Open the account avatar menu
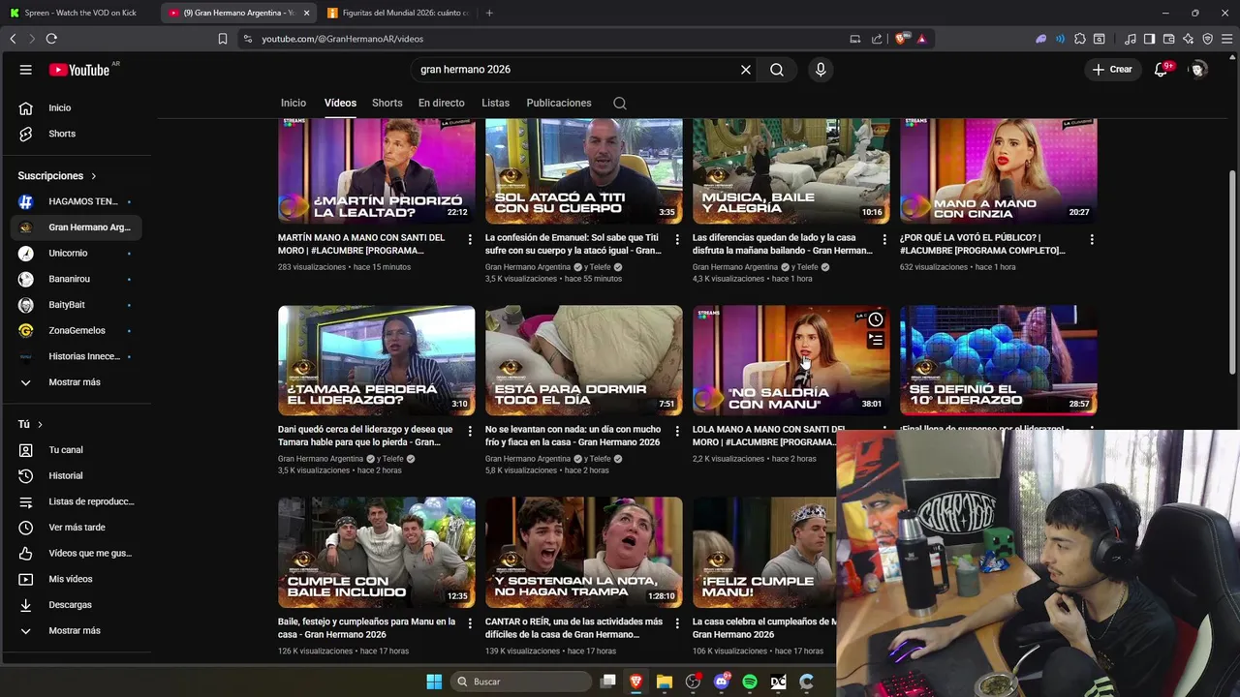 [x=1198, y=70]
